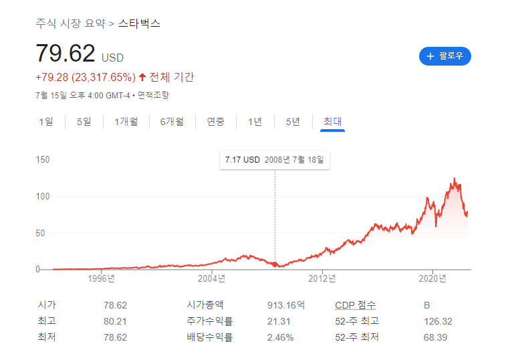Screen dimensions: 512x352
Task: Click the red data point on chart
Action: click(x=275, y=264)
